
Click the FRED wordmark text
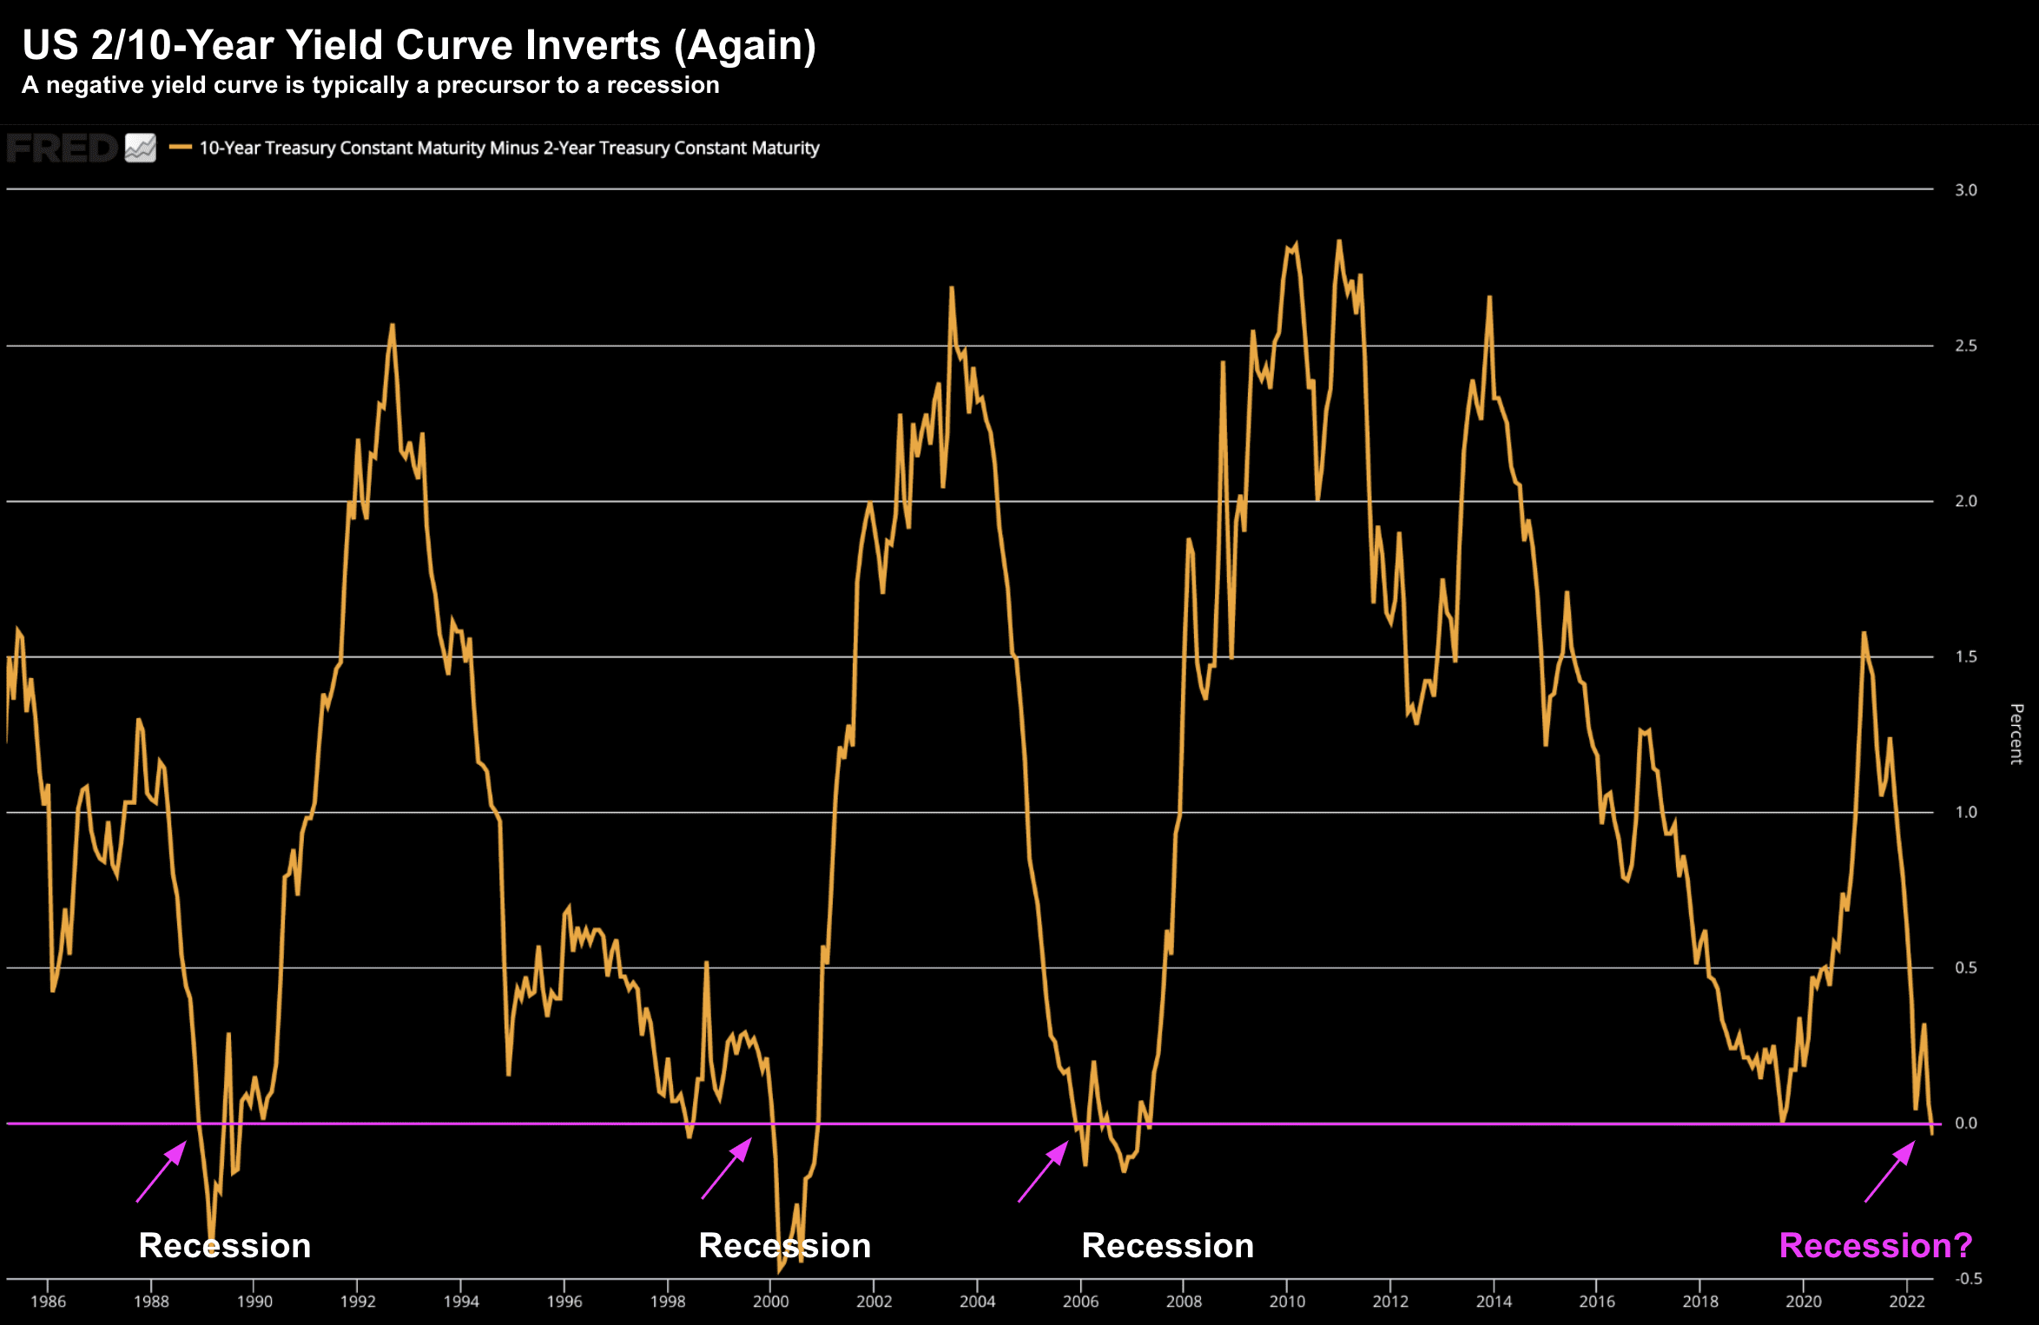pos(63,148)
